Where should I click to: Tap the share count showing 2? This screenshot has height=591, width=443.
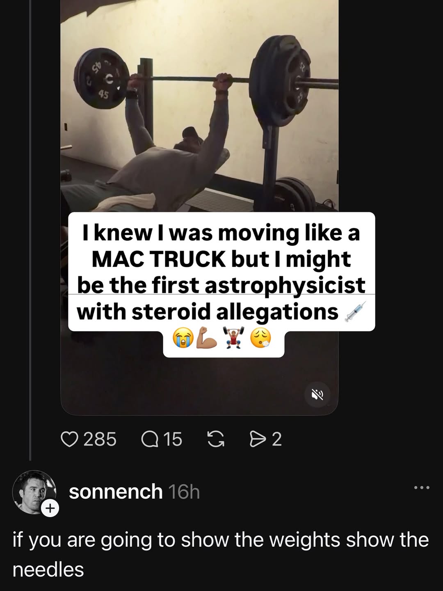[277, 439]
